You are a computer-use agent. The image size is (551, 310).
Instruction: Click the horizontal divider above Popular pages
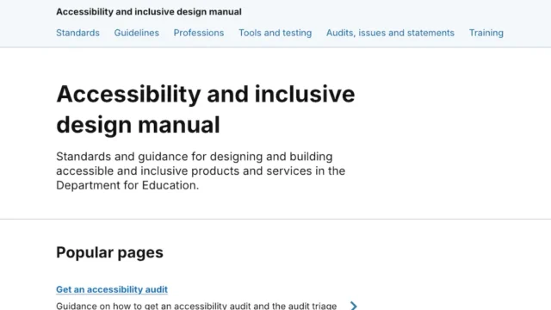click(x=275, y=219)
